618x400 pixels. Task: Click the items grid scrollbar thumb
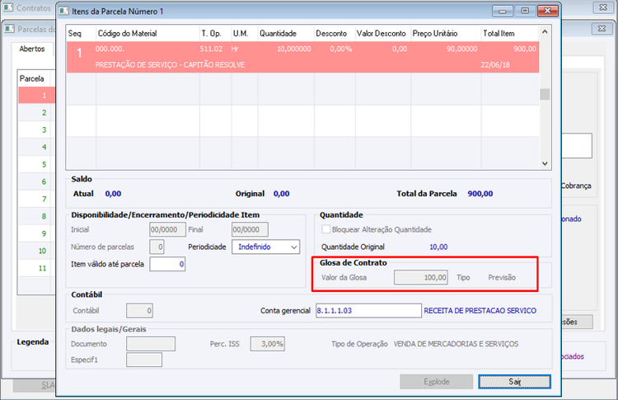tap(545, 94)
